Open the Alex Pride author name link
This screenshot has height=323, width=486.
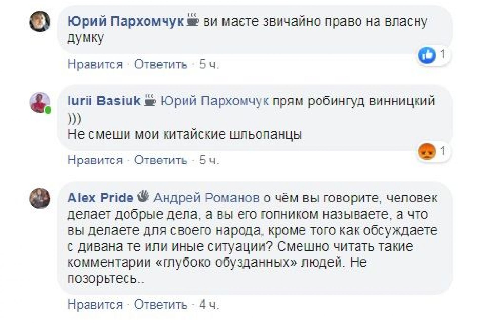point(100,198)
